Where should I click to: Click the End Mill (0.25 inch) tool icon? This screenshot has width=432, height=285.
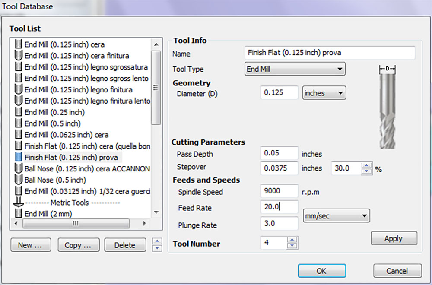point(18,112)
